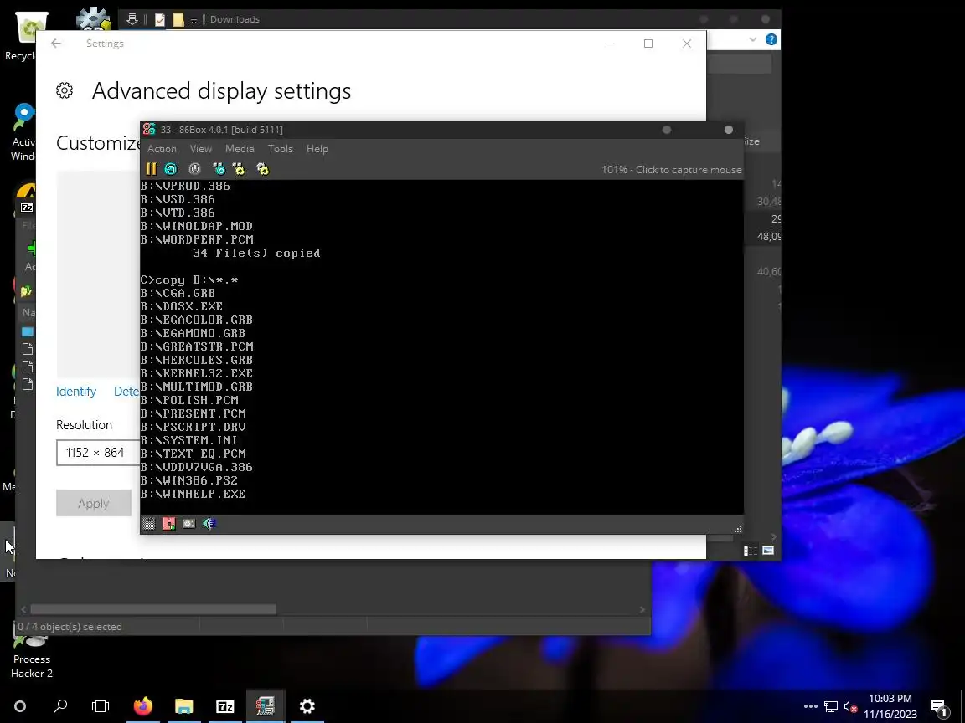
Task: Click '34 File(s) copied' text in emulator
Action: 256,253
